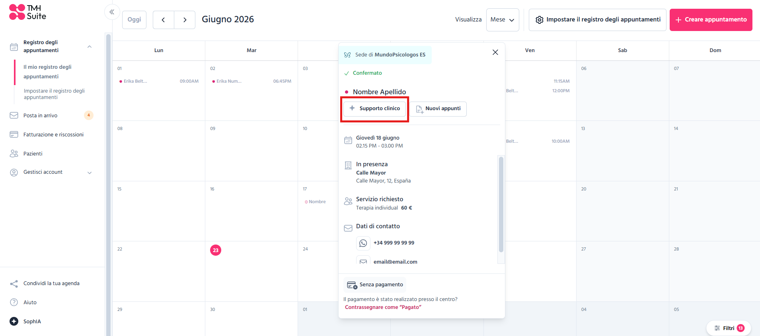Image resolution: width=760 pixels, height=336 pixels.
Task: Go to next month arrow
Action: click(x=185, y=20)
